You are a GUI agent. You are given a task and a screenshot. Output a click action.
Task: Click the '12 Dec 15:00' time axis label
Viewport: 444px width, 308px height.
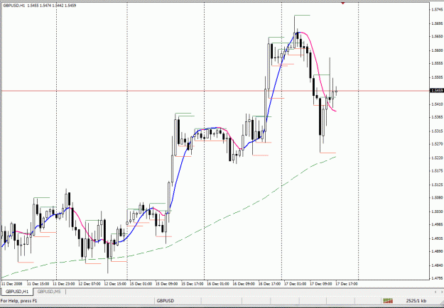(x=115, y=283)
